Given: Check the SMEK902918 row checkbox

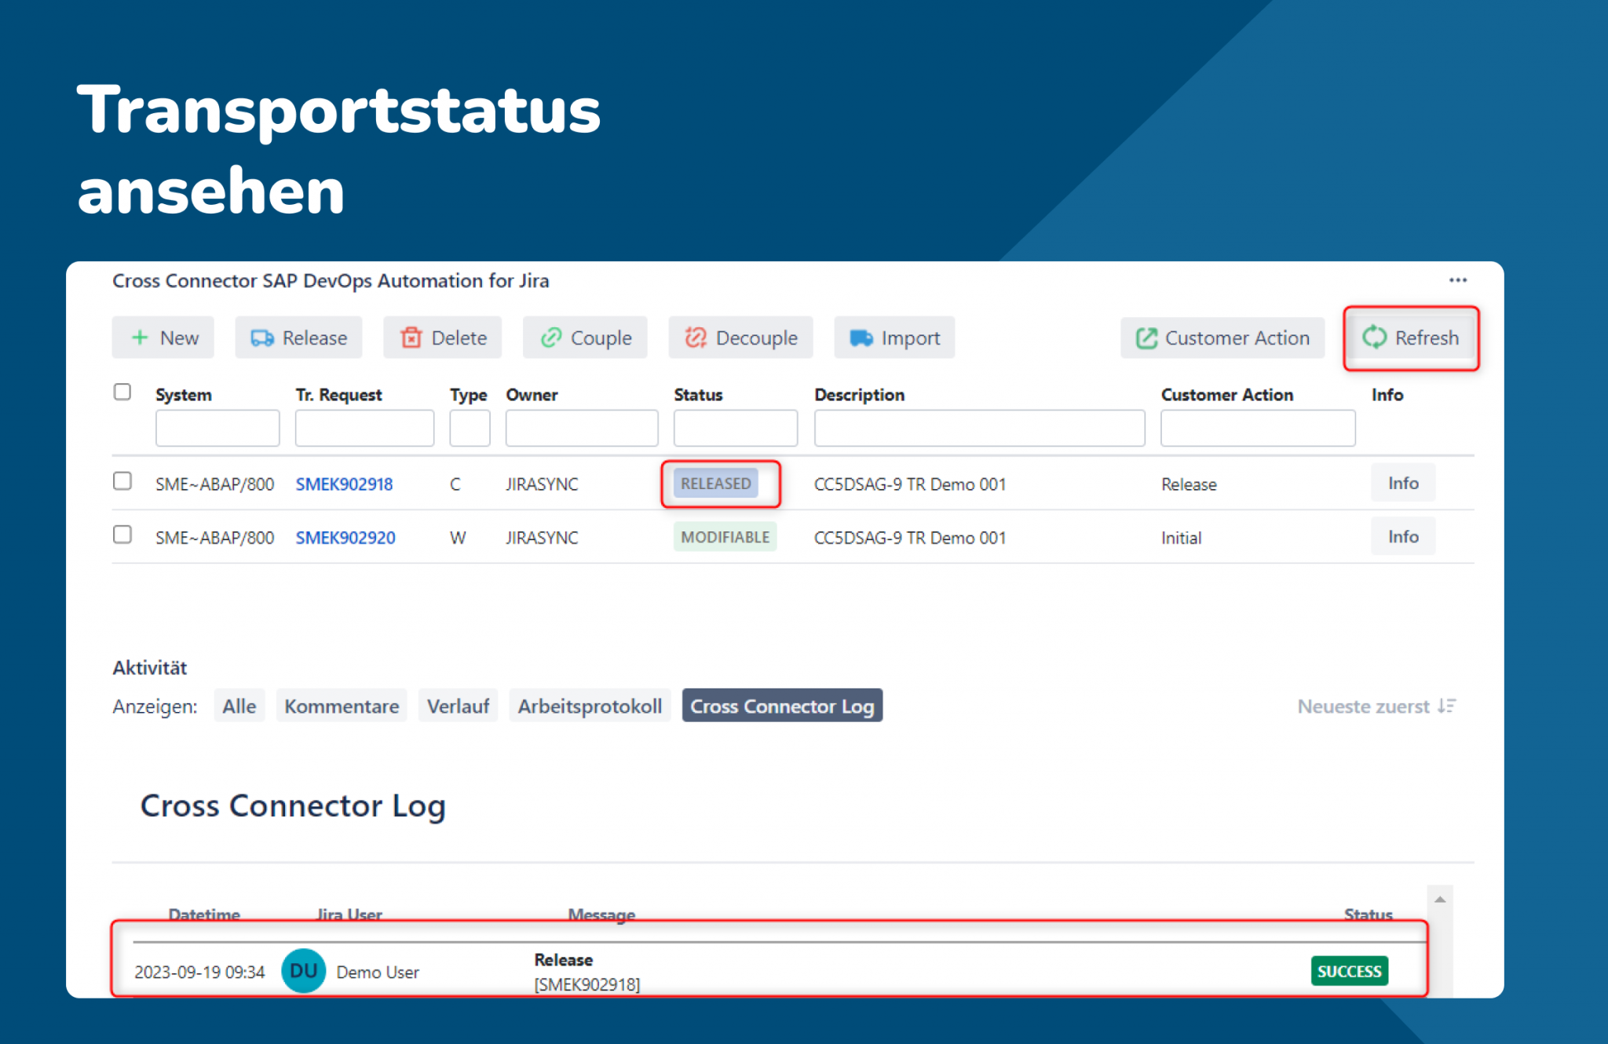Looking at the screenshot, I should (x=122, y=481).
